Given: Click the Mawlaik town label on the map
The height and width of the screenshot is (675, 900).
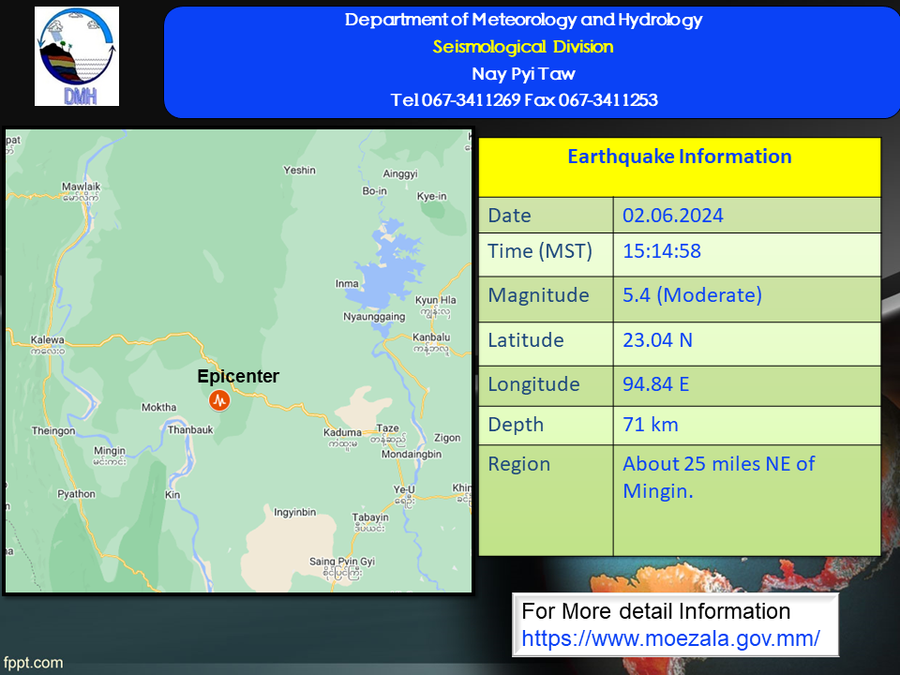Looking at the screenshot, I should pos(81,187).
